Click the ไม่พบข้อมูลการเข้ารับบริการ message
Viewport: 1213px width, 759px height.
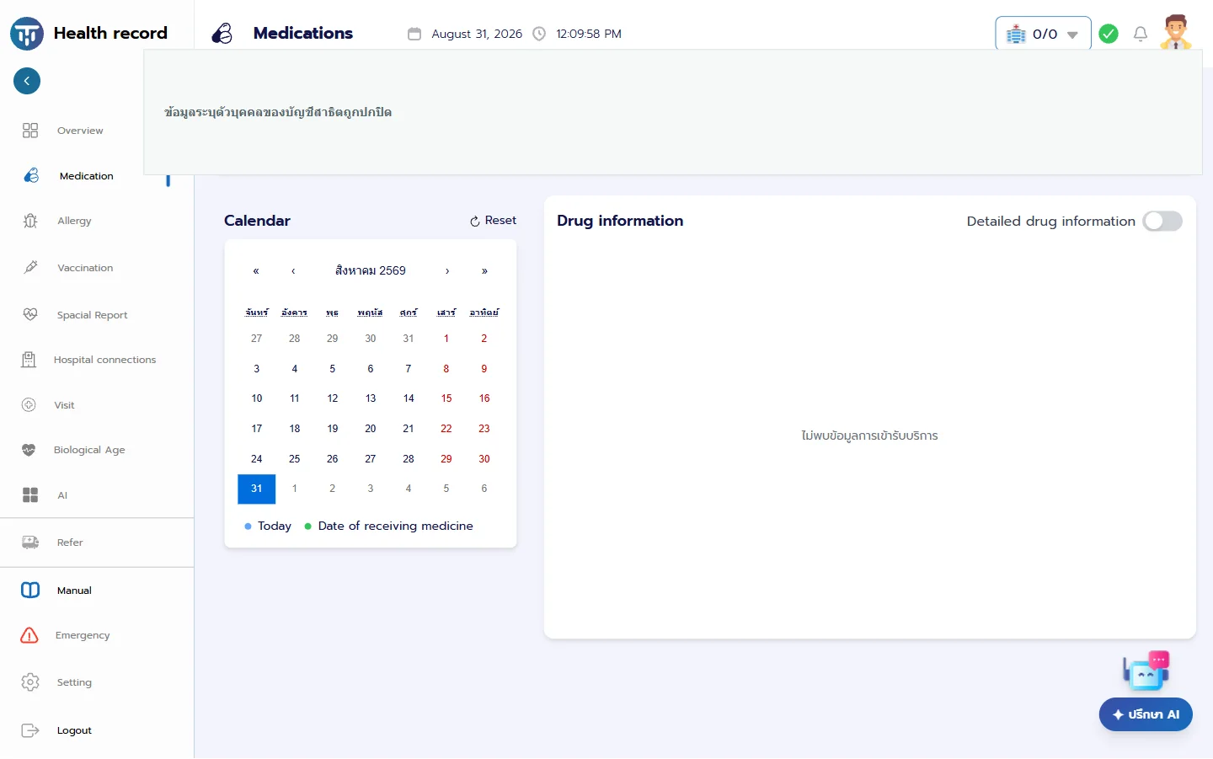(x=869, y=436)
